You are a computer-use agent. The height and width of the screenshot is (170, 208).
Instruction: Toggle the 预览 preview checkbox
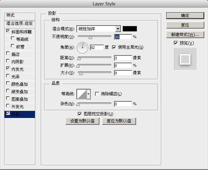point(176,43)
